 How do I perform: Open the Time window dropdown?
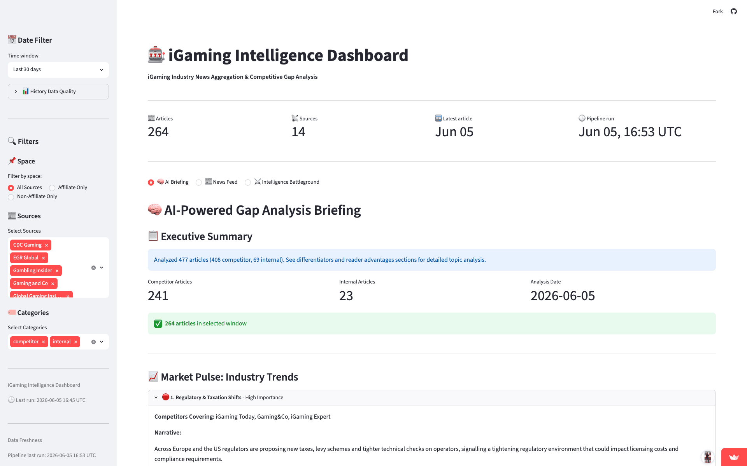coord(58,70)
